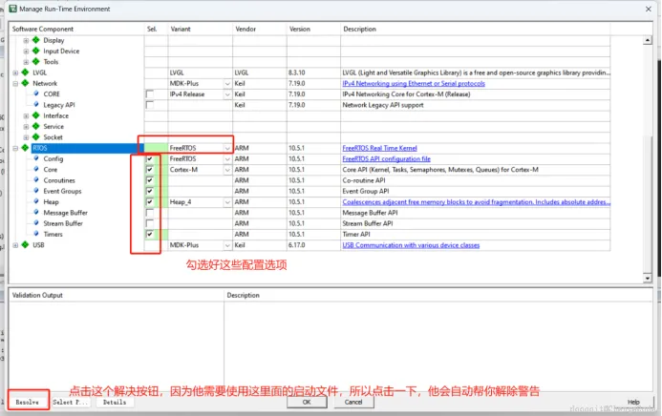Click the Resolve button
This screenshot has width=662, height=416.
(28, 402)
